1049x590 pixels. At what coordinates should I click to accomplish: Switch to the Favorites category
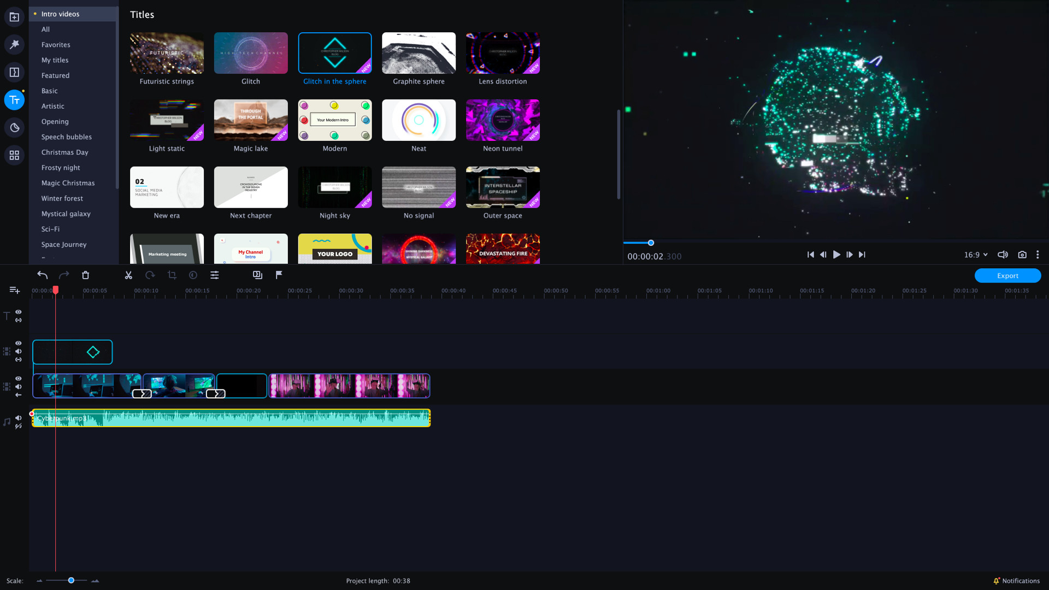(55, 44)
